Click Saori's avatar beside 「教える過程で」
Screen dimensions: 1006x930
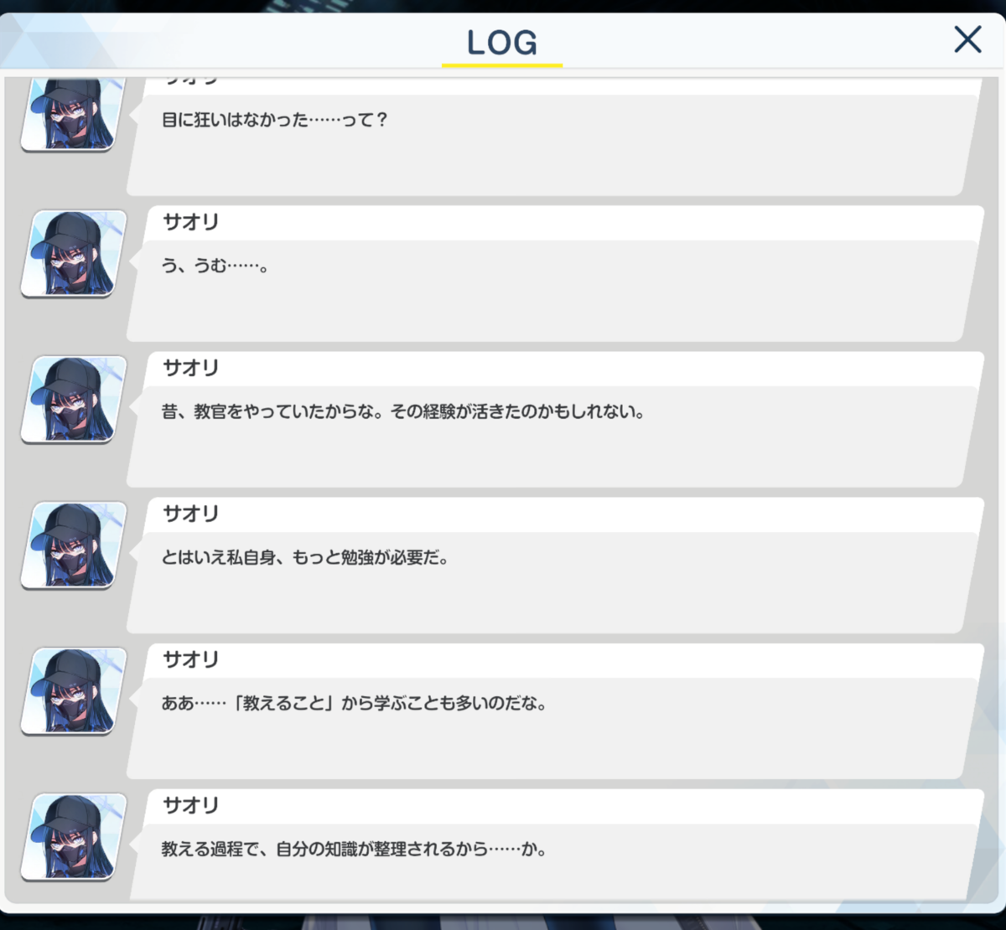pyautogui.click(x=74, y=837)
